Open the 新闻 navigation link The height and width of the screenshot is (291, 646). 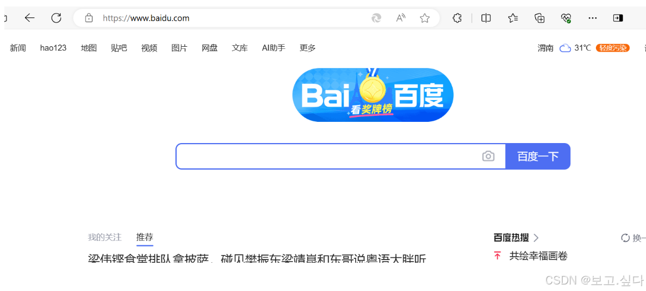[18, 48]
